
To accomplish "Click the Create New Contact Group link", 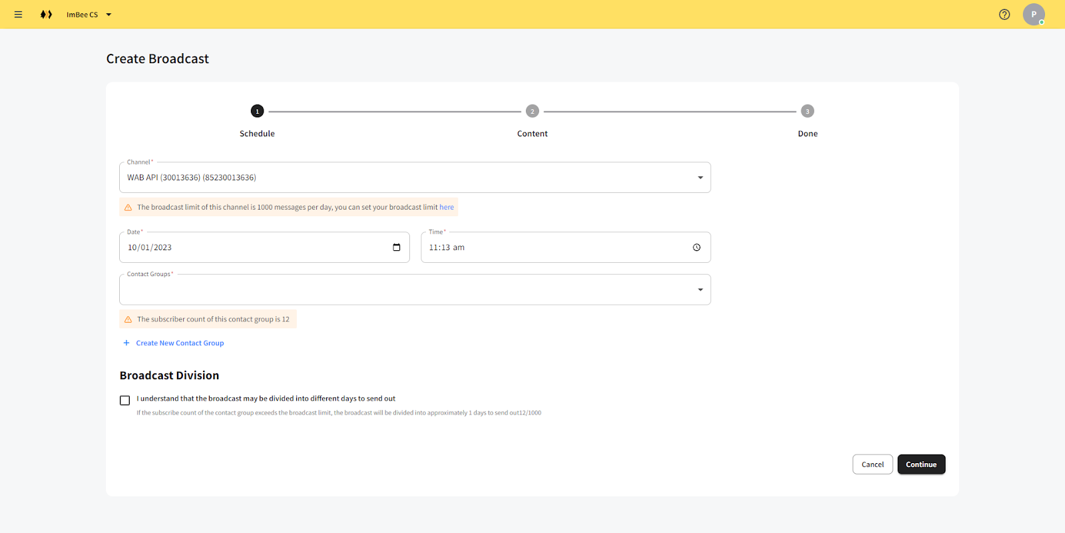I will click(180, 343).
